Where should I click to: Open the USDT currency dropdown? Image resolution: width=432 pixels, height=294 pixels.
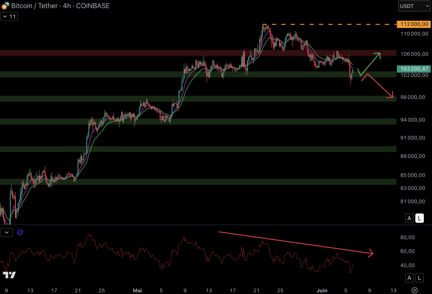pyautogui.click(x=414, y=6)
